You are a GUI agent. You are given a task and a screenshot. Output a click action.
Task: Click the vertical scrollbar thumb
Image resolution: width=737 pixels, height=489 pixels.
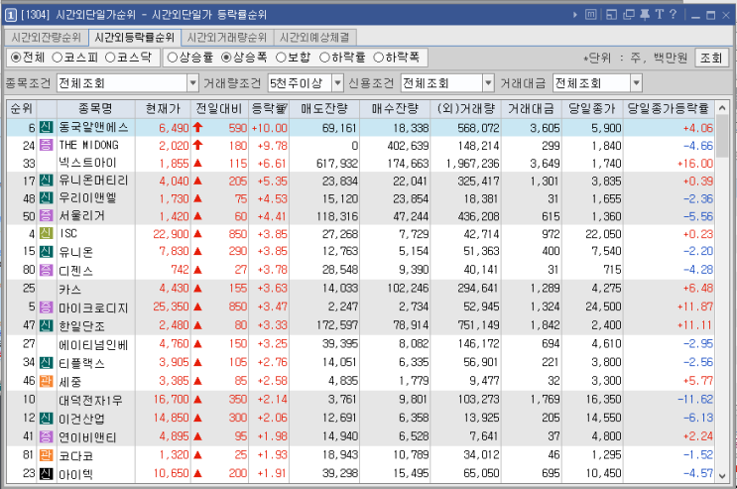[x=722, y=137]
